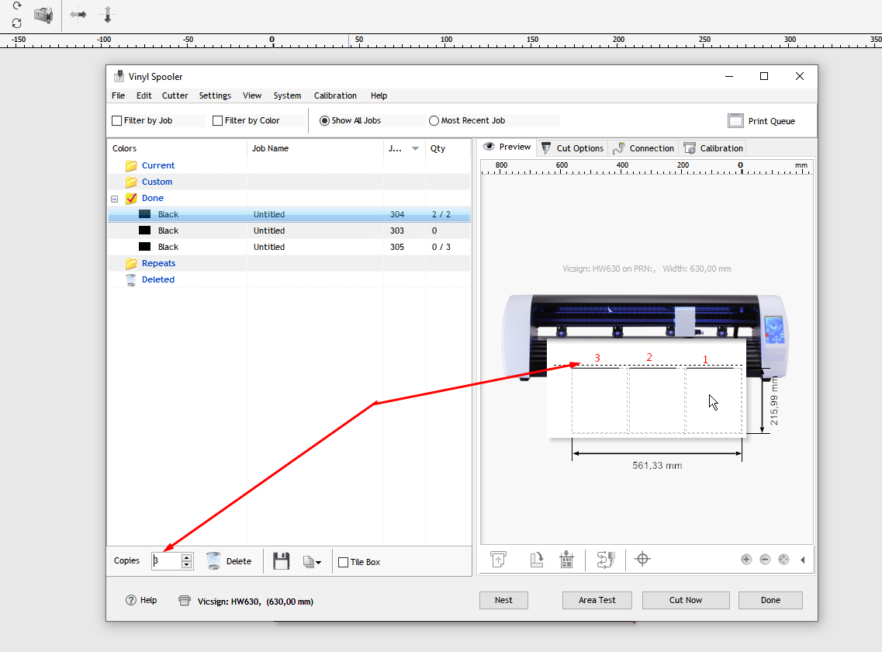Click the zoom fit icon in preview

point(783,559)
